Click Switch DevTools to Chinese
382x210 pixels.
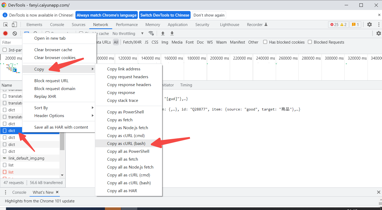coord(165,15)
